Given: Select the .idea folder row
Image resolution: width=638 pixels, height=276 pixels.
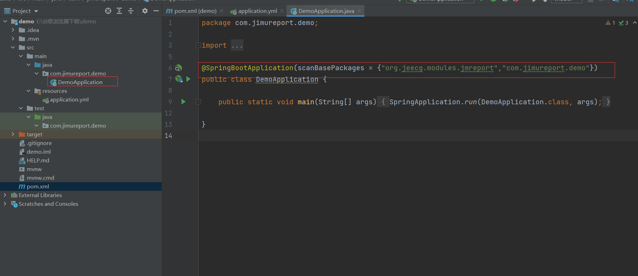Looking at the screenshot, I should pos(81,30).
